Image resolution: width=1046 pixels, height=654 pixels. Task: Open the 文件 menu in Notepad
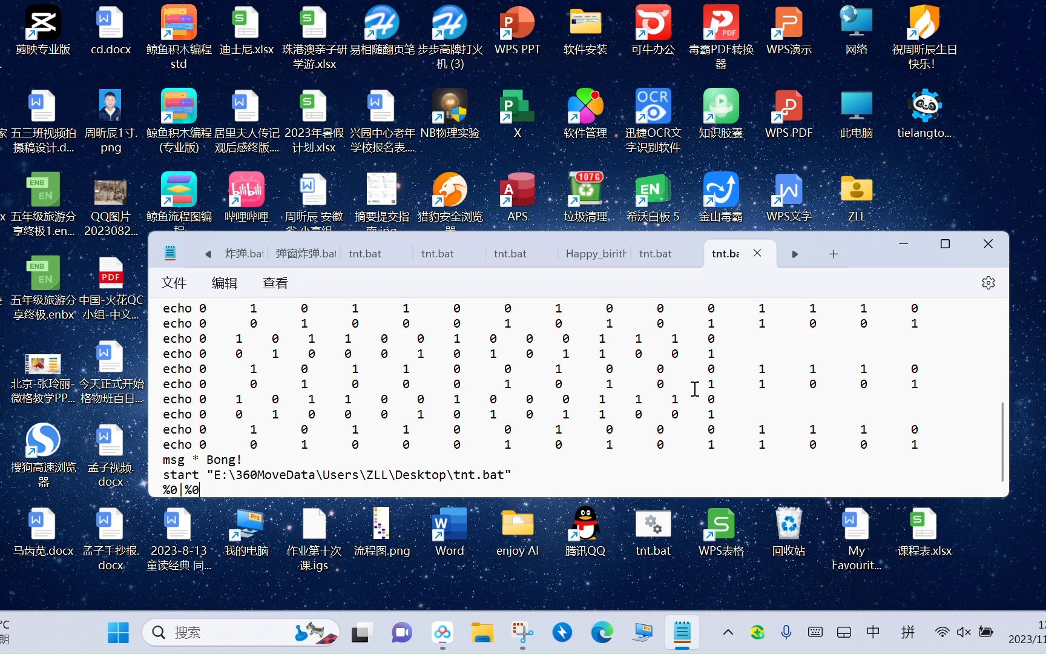click(x=174, y=283)
